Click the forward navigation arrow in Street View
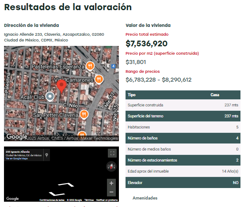This screenshot has width=244, height=207. click(66, 184)
